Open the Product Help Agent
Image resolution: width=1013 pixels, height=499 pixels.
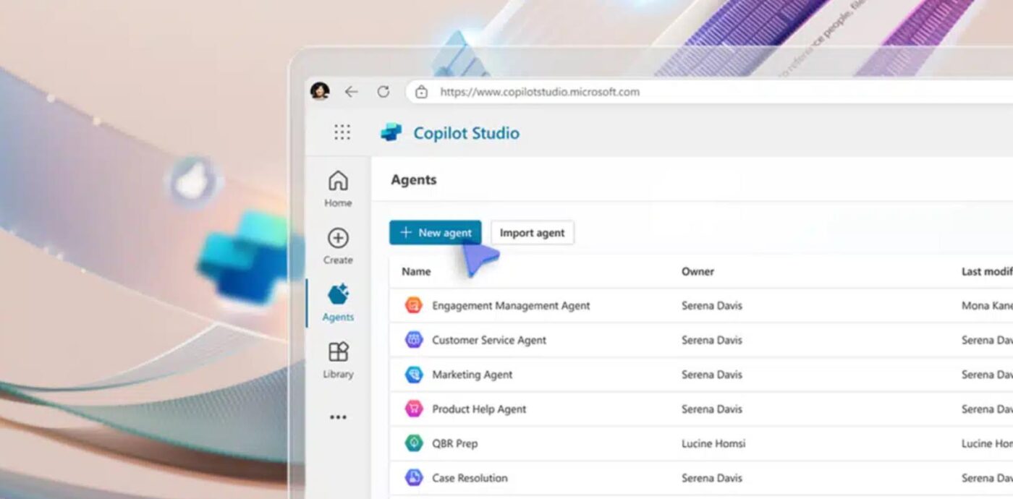coord(479,409)
